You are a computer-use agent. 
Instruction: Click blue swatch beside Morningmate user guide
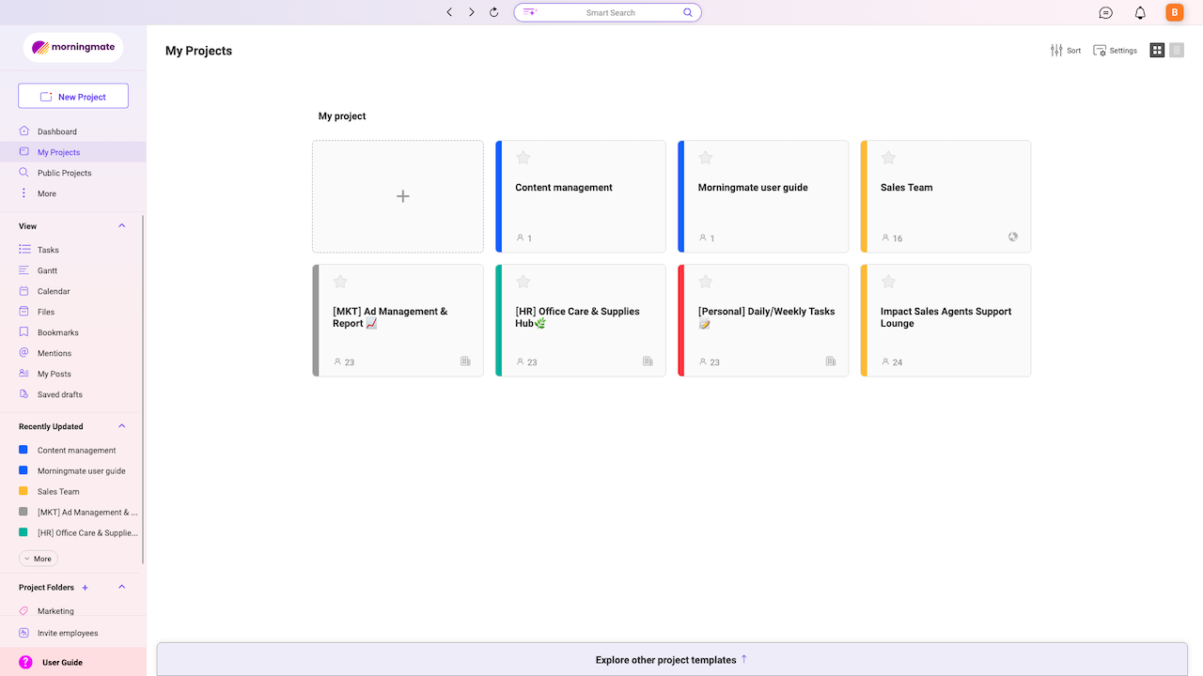pos(23,470)
